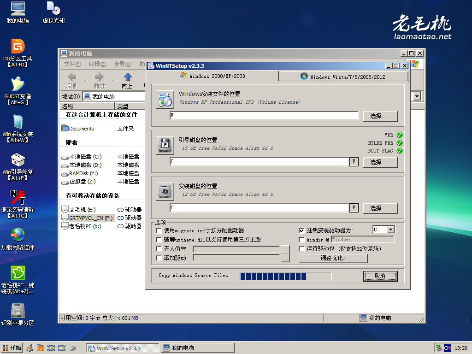The width and height of the screenshot is (472, 354).
Task: Open 前进 history dropdown arrow
Action: [x=113, y=80]
